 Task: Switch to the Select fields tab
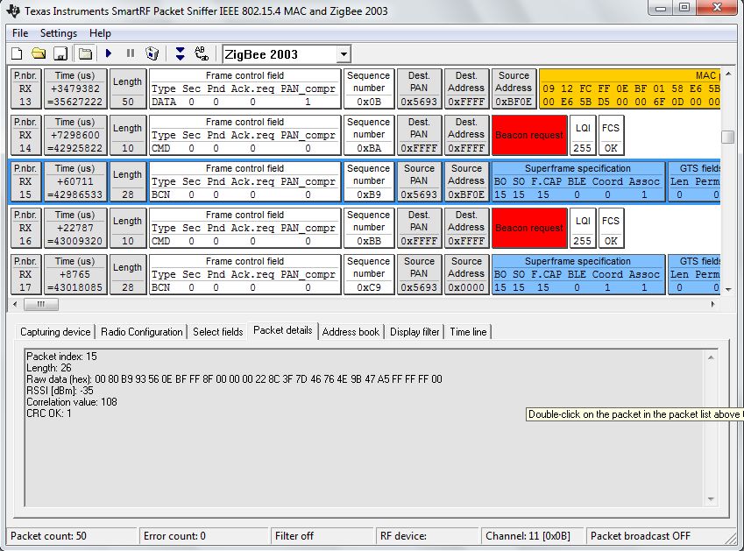pos(218,332)
